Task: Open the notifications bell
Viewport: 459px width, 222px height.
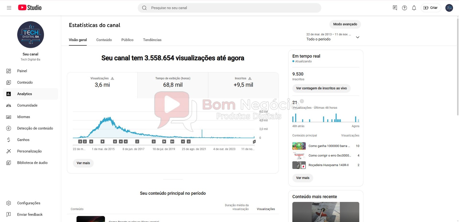Action: (x=414, y=8)
